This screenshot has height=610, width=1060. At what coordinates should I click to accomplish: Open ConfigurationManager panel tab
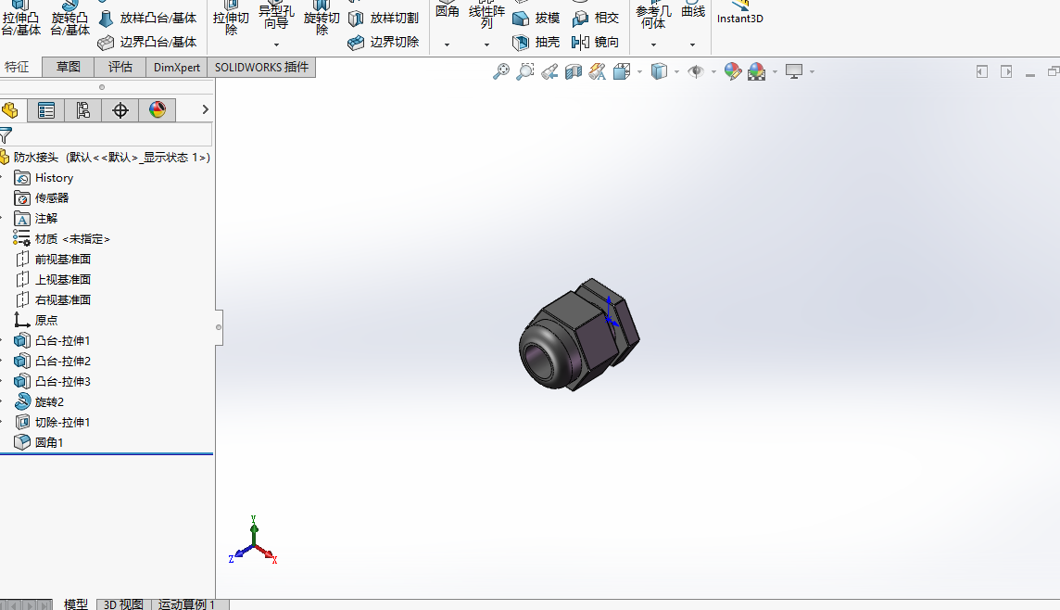pos(83,110)
